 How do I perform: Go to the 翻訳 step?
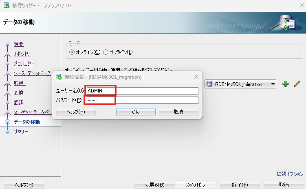[x=19, y=102]
